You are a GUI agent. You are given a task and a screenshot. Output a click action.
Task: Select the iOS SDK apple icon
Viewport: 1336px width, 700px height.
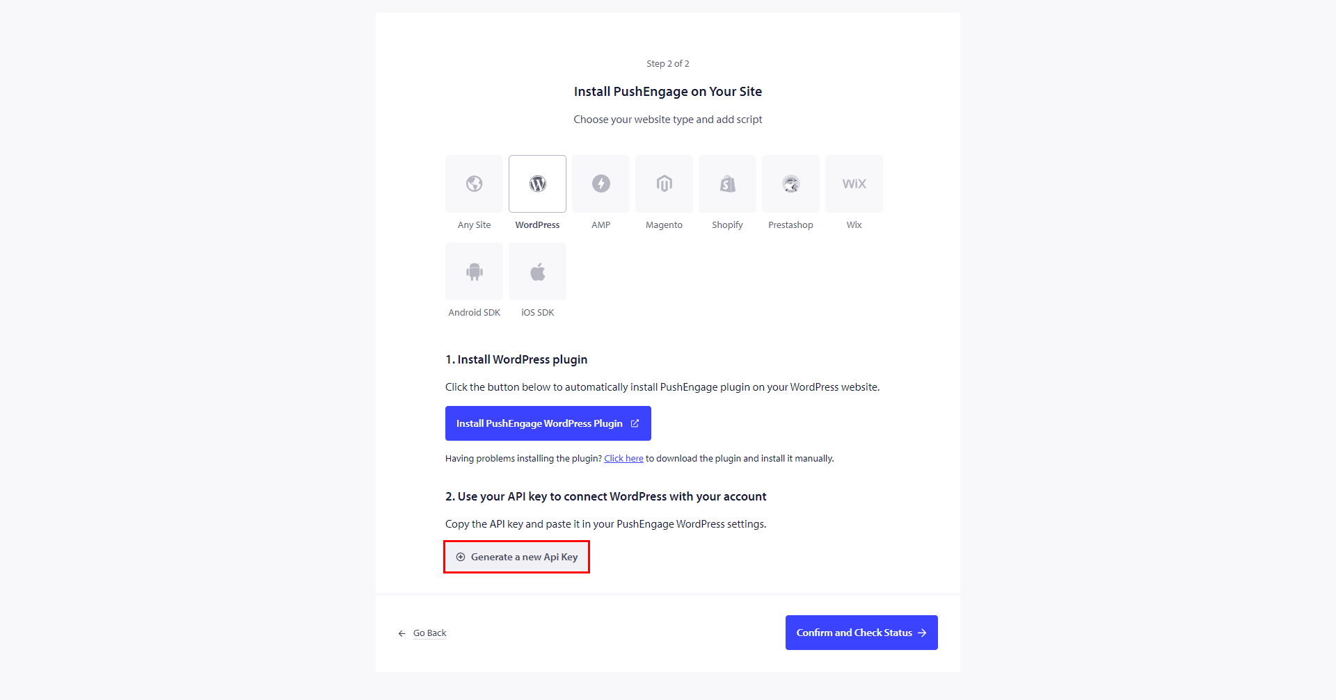[x=537, y=271]
